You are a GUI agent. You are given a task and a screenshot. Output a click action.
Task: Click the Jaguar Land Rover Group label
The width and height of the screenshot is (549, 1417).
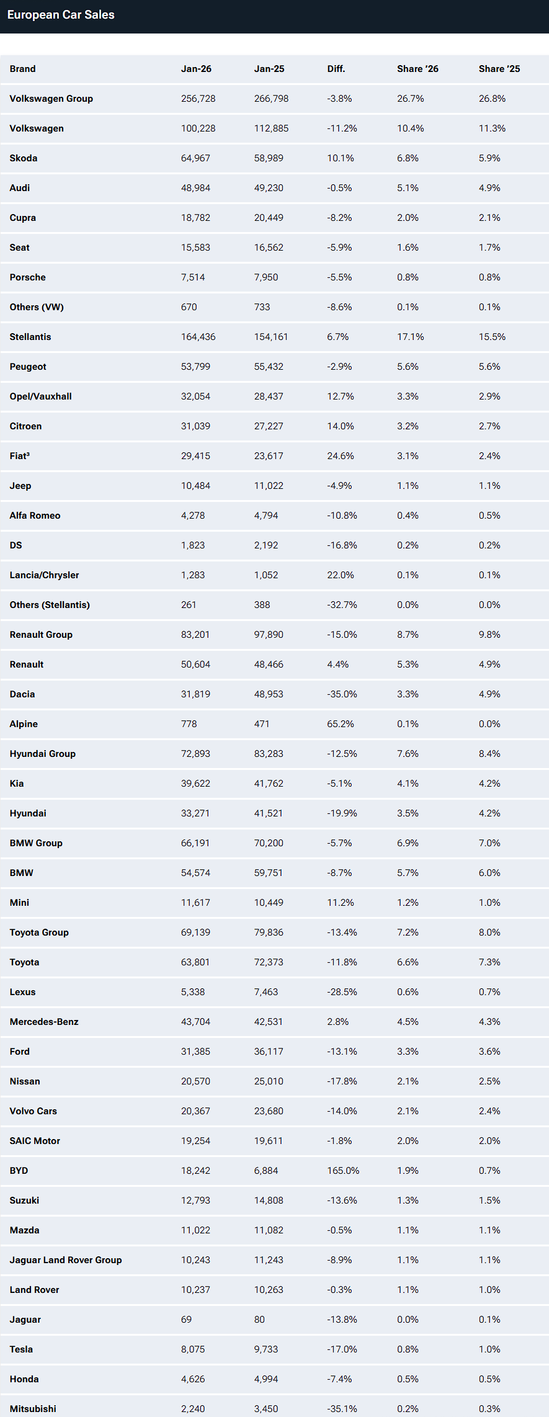point(66,1260)
